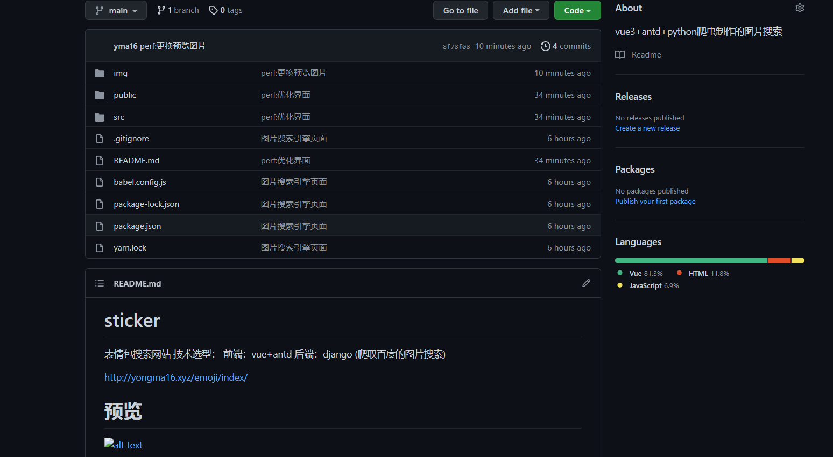Open the yongma16.xyz emoji index URL
The width and height of the screenshot is (833, 457).
tap(176, 377)
